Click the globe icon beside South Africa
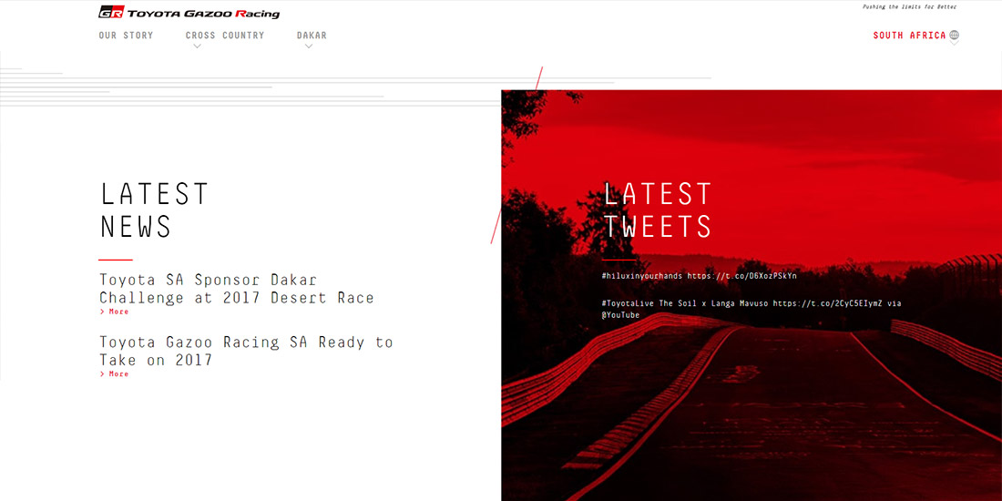 click(954, 36)
